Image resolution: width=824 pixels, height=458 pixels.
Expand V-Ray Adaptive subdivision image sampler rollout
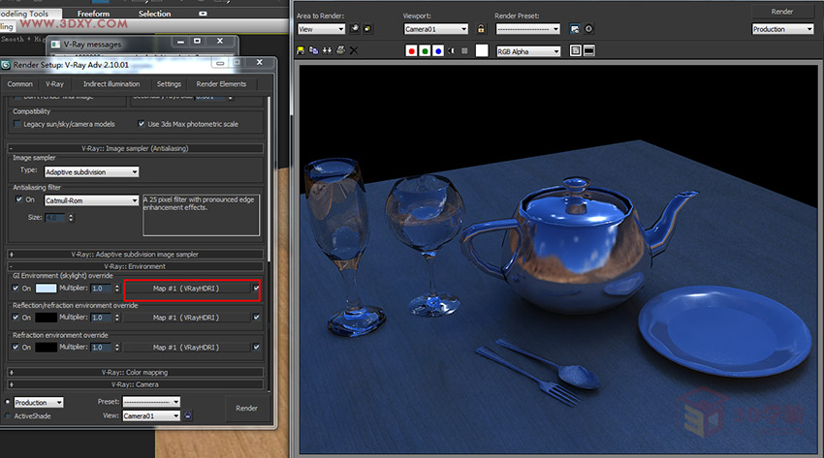tap(135, 254)
